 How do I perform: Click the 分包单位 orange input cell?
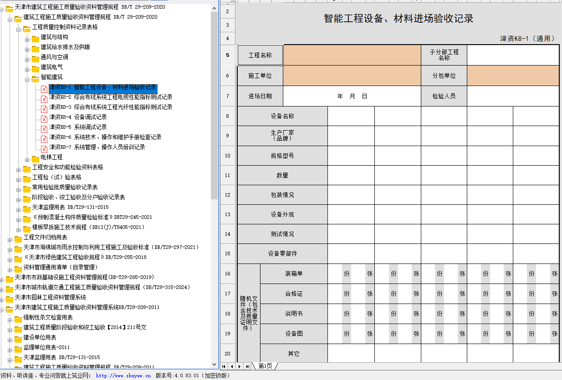(513, 76)
